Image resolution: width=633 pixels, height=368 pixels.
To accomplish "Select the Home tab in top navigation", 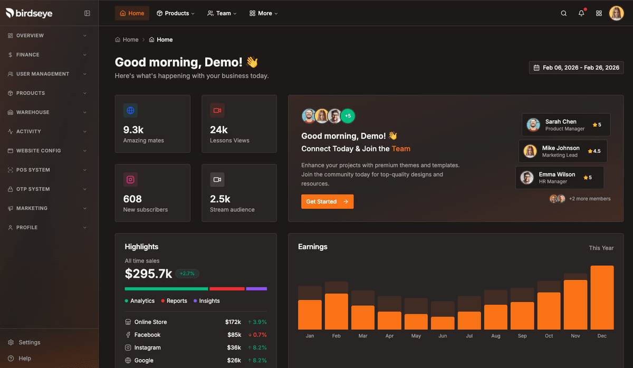I will [x=132, y=13].
